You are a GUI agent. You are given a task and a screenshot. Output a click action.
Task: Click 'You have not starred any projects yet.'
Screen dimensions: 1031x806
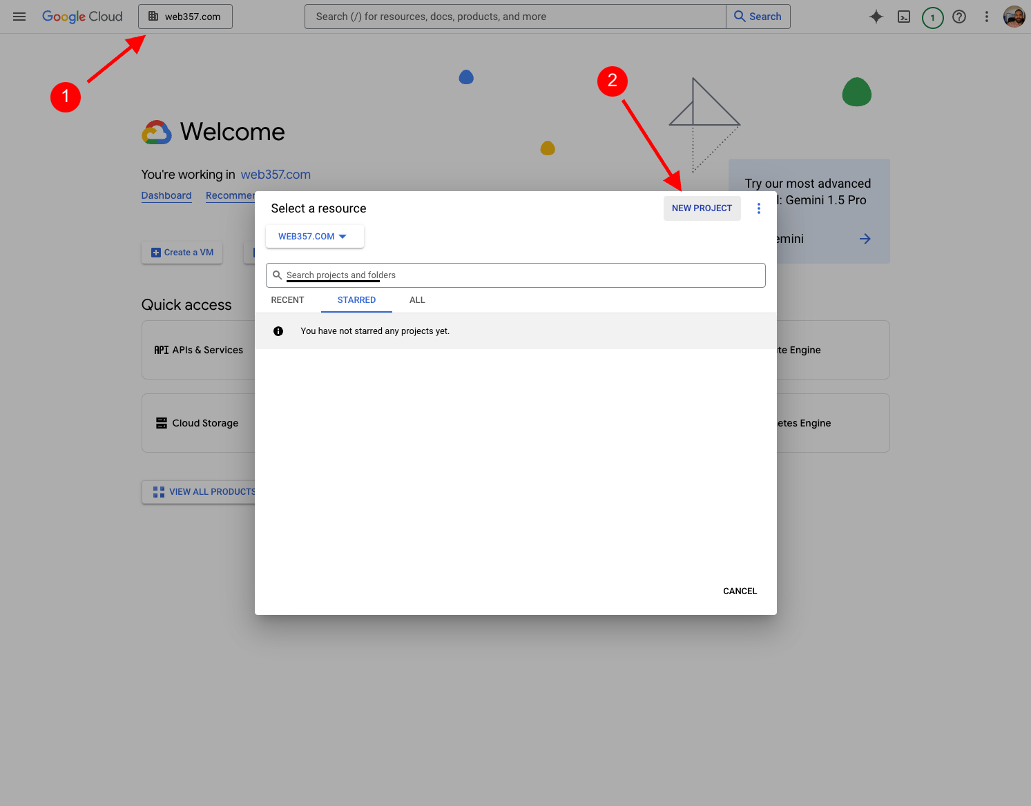click(x=375, y=331)
